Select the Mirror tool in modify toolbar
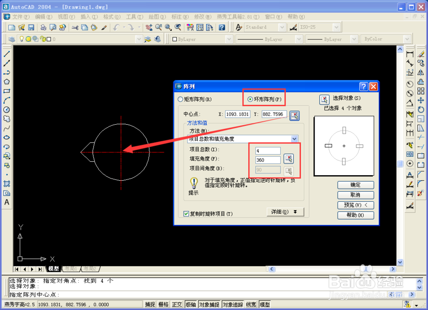The width and height of the screenshot is (428, 310). coord(421,72)
